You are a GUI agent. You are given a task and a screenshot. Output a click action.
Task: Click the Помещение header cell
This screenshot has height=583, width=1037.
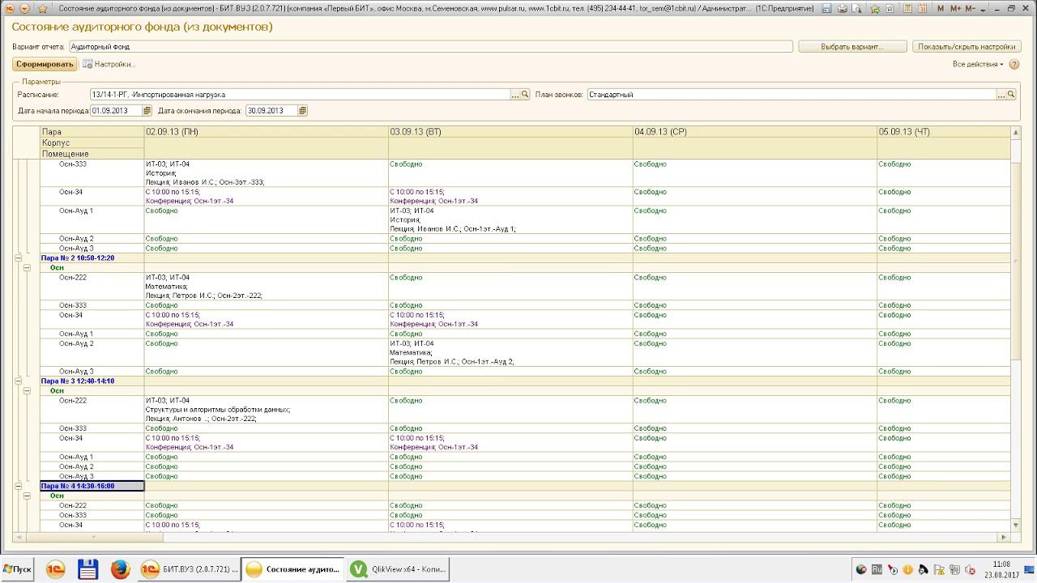[x=92, y=154]
